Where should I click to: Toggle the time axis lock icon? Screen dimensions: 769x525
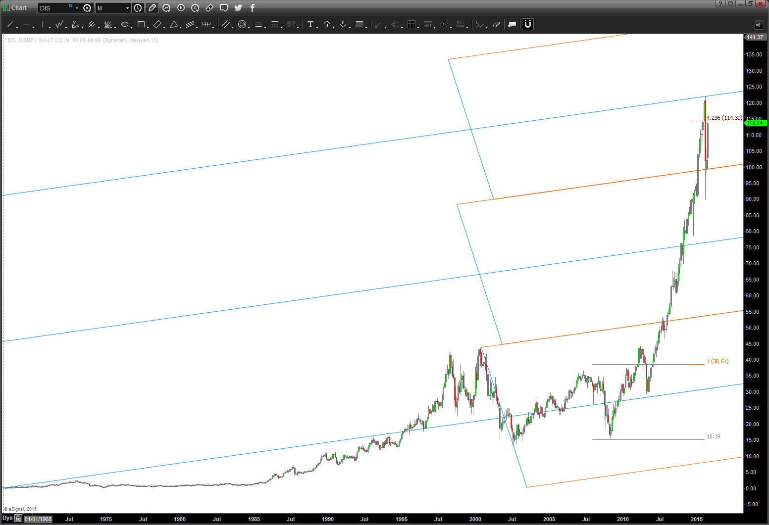pyautogui.click(x=18, y=519)
